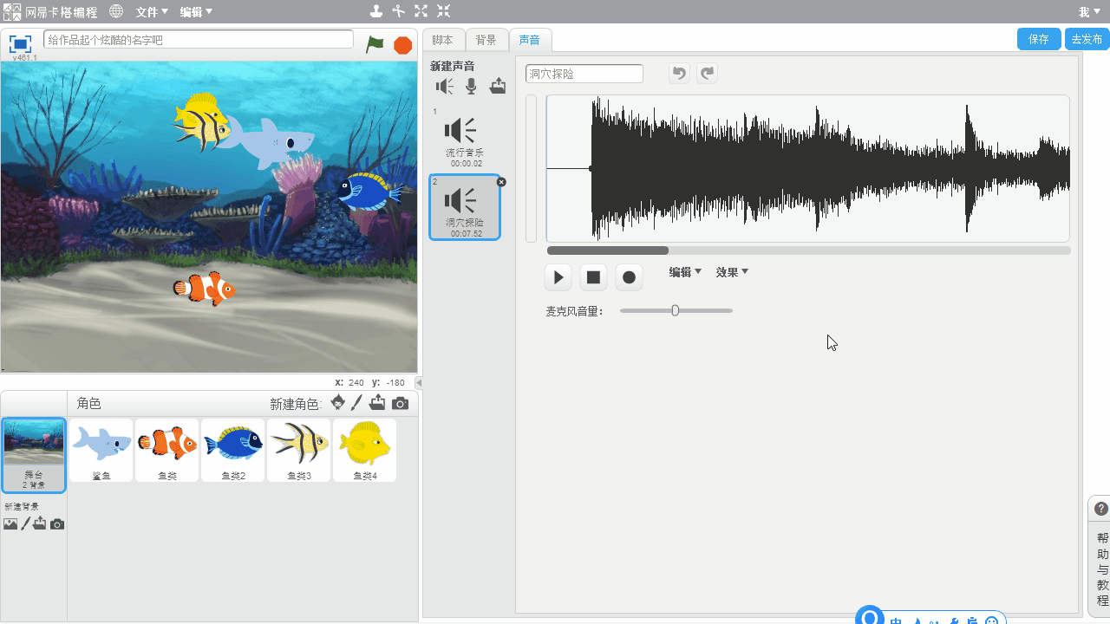Record a new sound with the microphone icon
The image size is (1110, 624).
point(471,86)
